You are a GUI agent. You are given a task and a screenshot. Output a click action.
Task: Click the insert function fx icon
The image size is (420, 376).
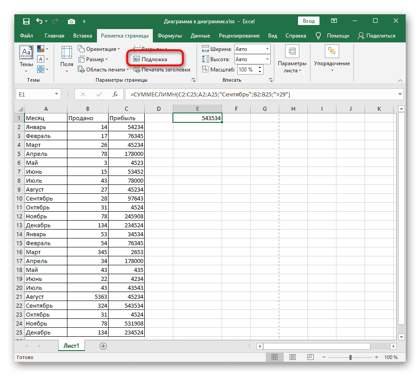click(x=115, y=94)
